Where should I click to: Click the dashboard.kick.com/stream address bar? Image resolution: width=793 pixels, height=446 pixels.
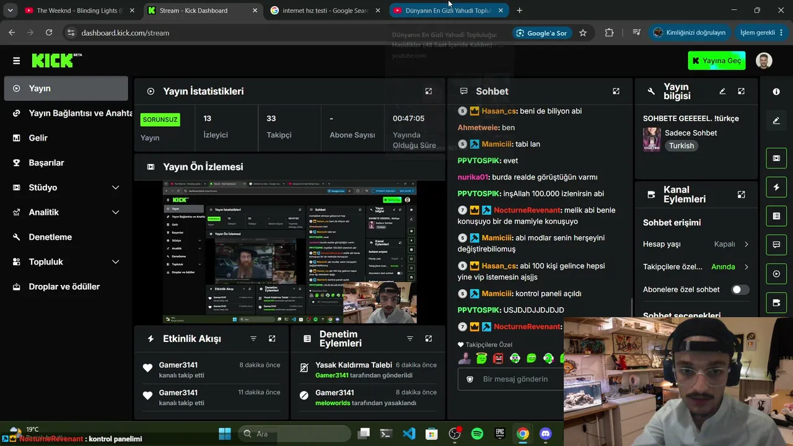point(125,33)
